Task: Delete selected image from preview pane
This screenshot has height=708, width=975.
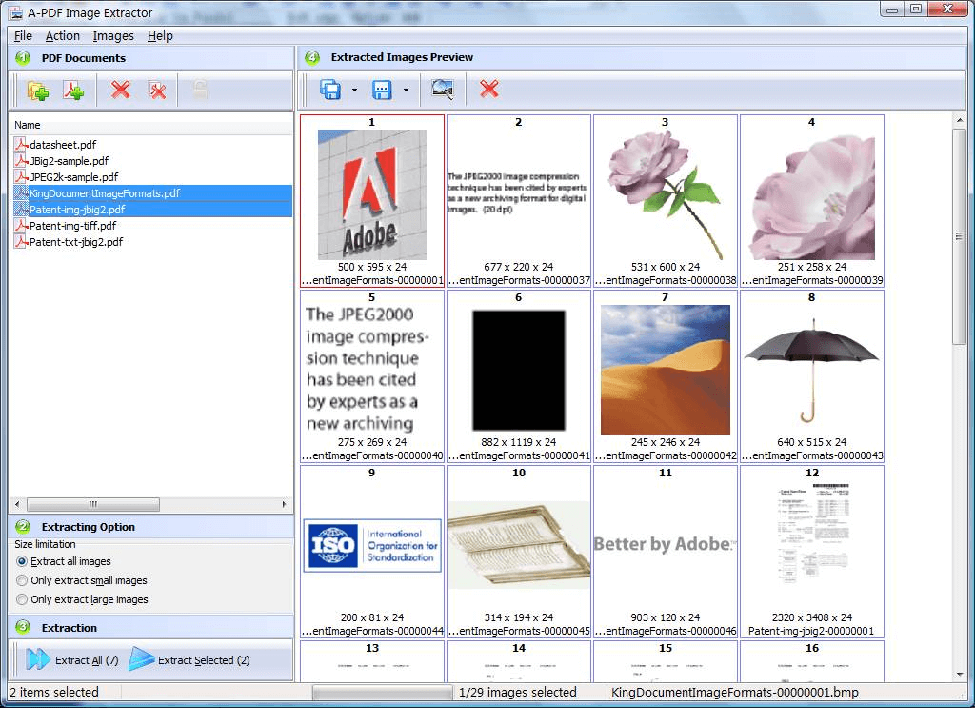Action: [487, 89]
